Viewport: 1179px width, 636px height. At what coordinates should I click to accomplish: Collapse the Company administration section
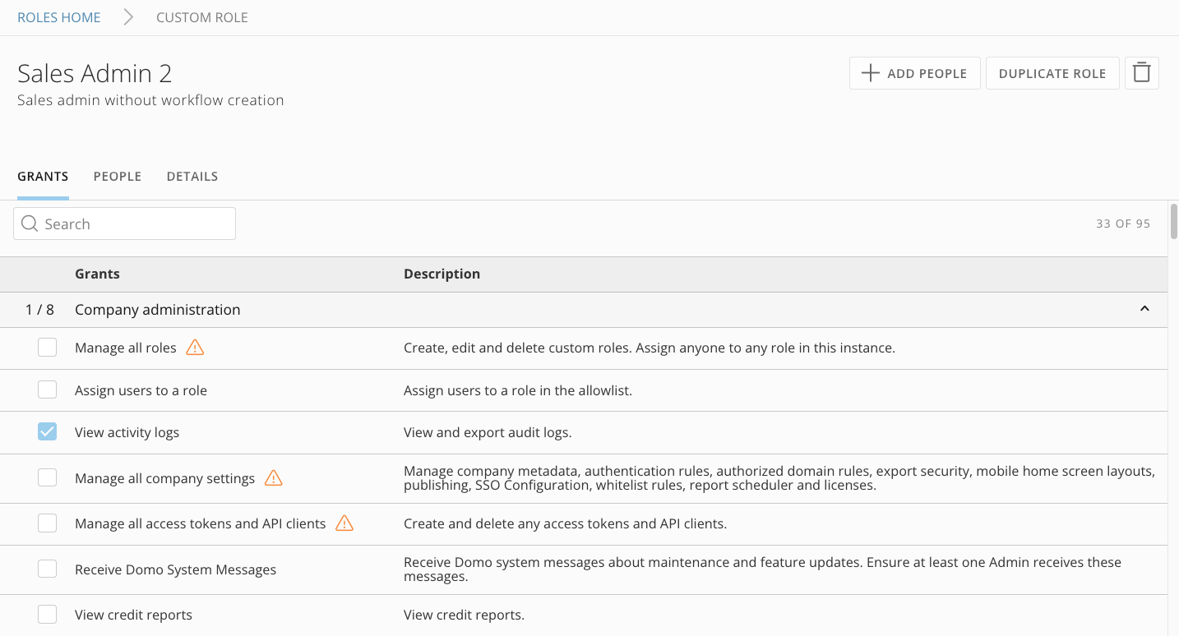tap(1144, 310)
